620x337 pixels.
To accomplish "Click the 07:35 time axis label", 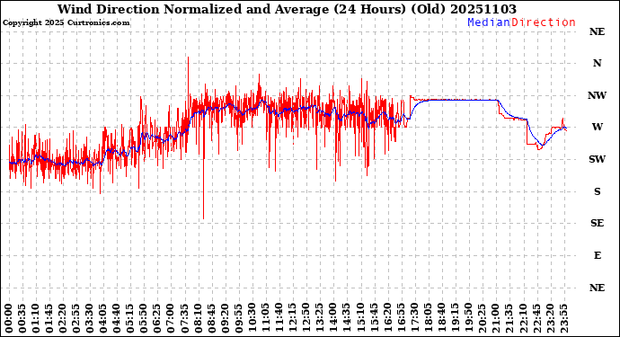I will pos(184,319).
